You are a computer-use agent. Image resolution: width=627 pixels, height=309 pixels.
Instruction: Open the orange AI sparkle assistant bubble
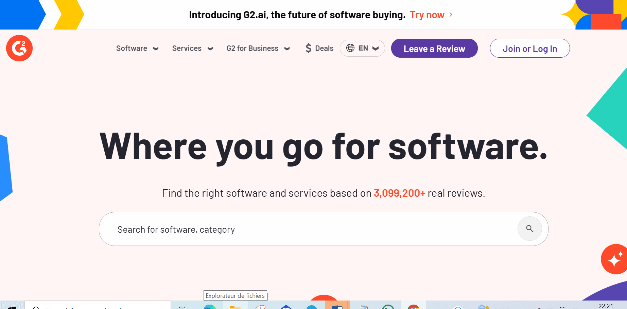[x=614, y=259]
